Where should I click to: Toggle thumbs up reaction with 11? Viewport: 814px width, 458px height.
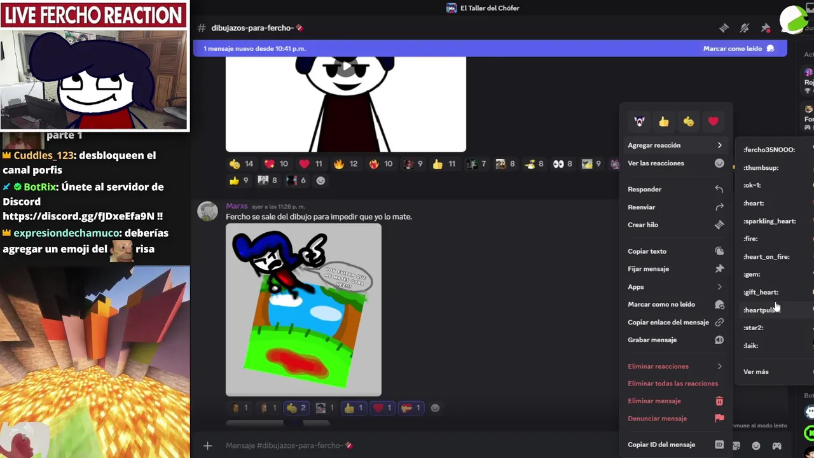click(x=444, y=163)
